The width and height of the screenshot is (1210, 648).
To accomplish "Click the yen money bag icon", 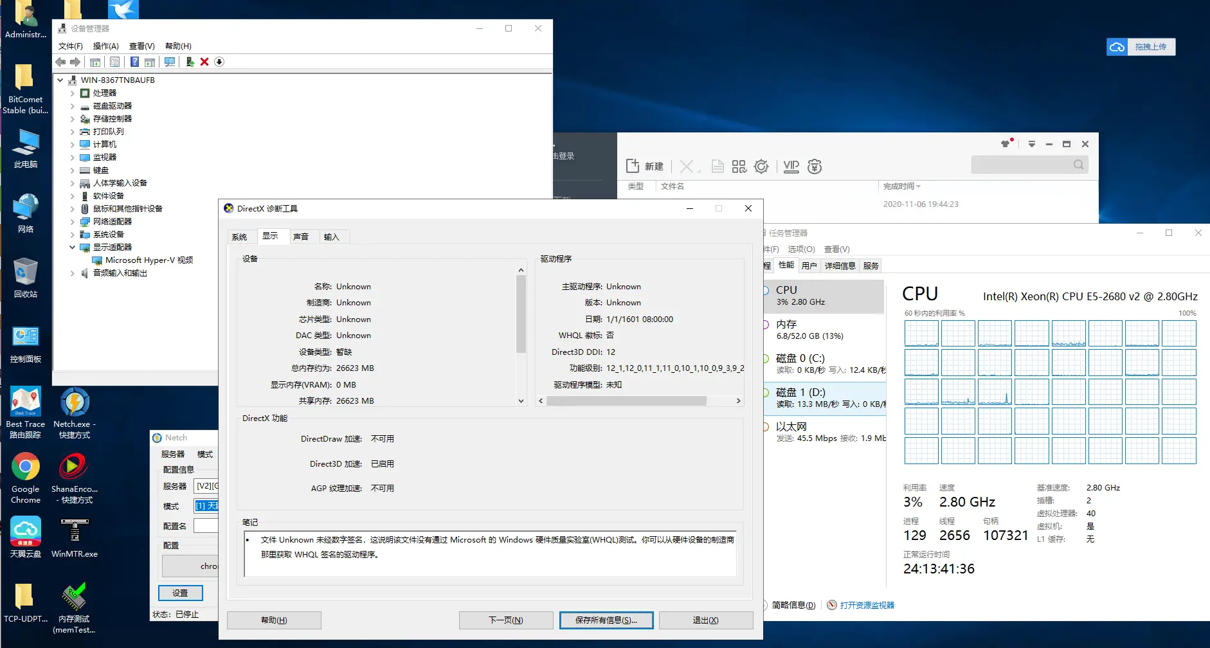I will [815, 166].
